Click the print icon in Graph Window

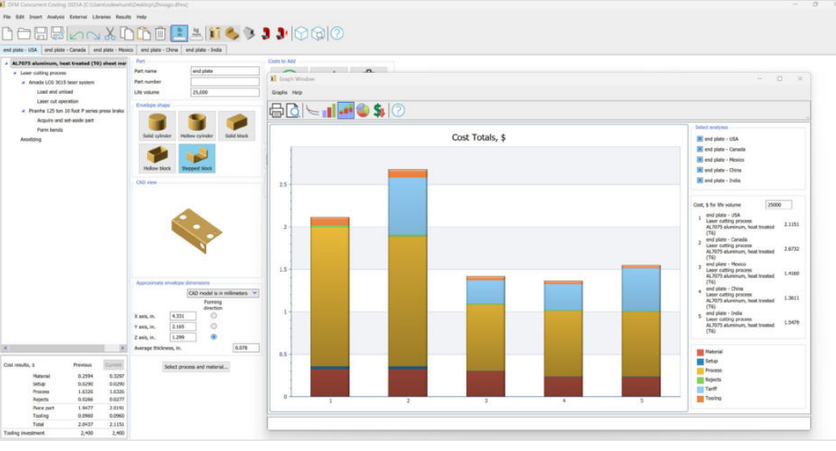click(277, 111)
